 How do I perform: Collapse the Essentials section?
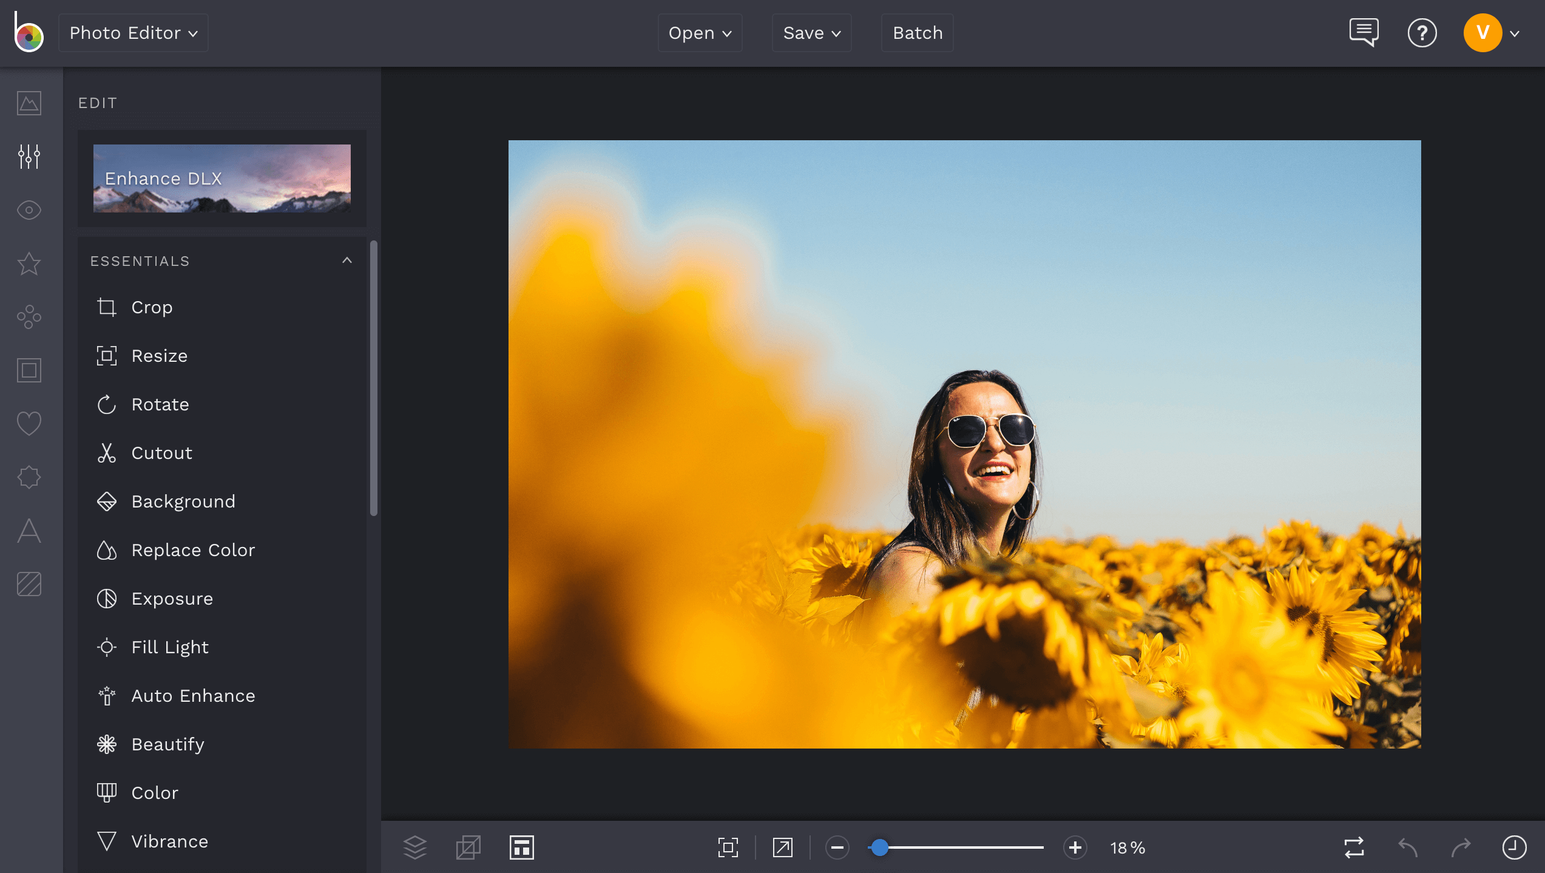click(347, 260)
